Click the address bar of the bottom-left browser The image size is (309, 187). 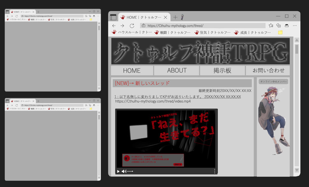52,105
